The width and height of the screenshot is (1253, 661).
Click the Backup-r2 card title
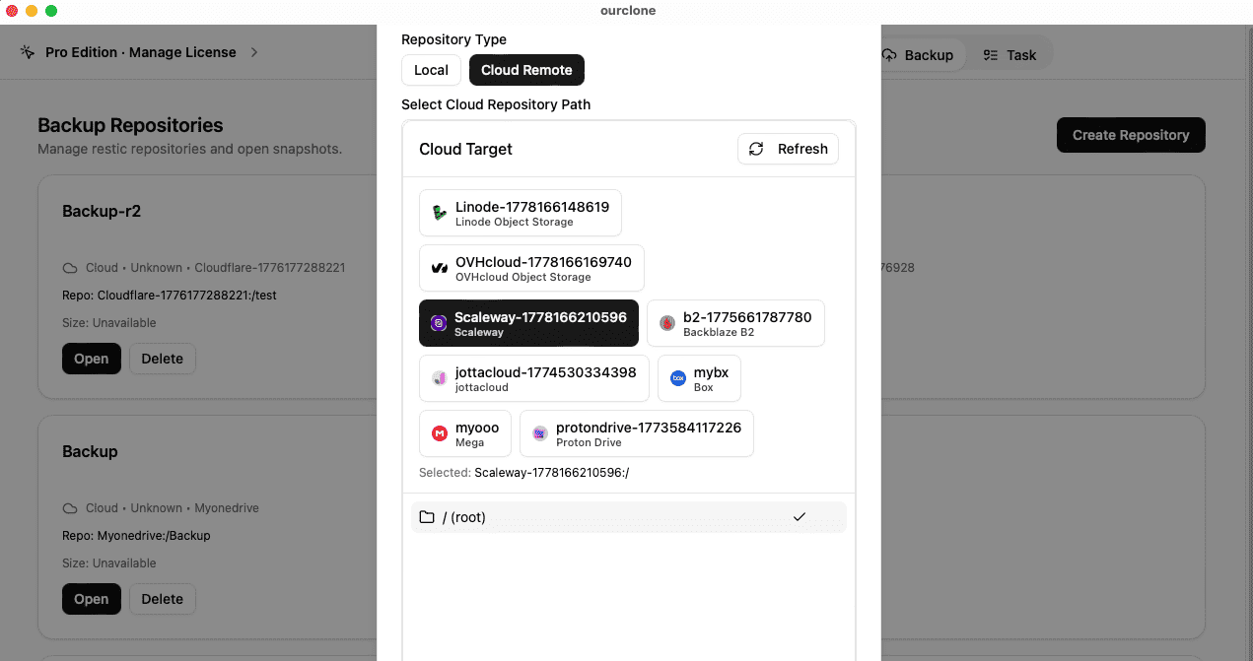102,211
